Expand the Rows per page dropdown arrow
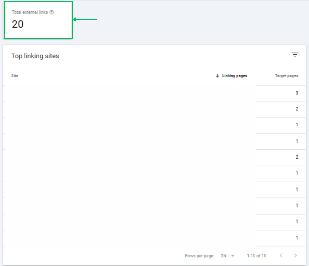Viewport: 309px width, 266px height. tap(233, 256)
